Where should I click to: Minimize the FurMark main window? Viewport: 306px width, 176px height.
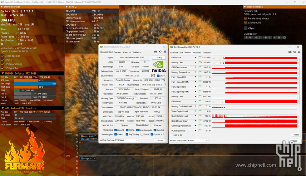click(287, 2)
